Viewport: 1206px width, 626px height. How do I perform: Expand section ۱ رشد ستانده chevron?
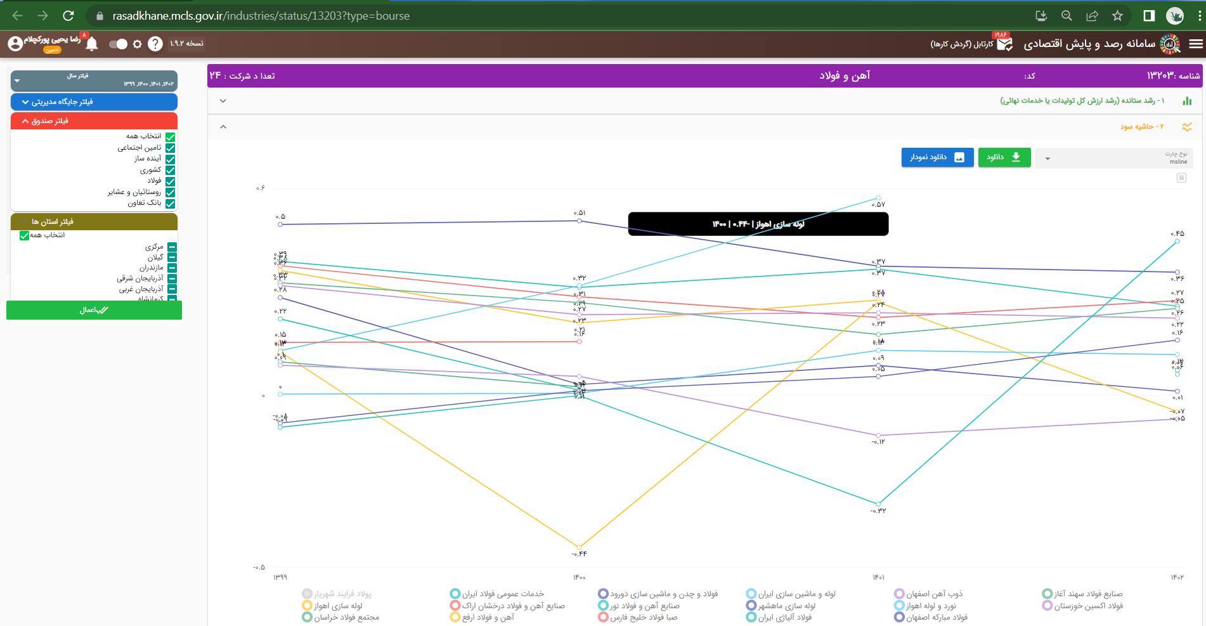click(x=223, y=101)
